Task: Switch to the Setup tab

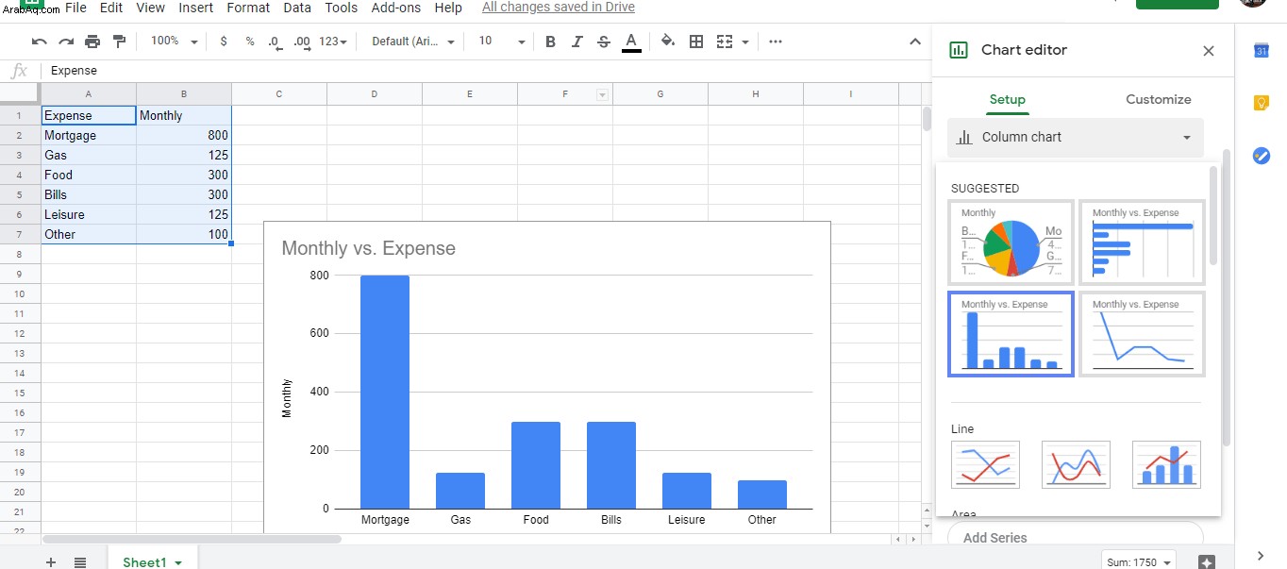Action: [x=1008, y=99]
